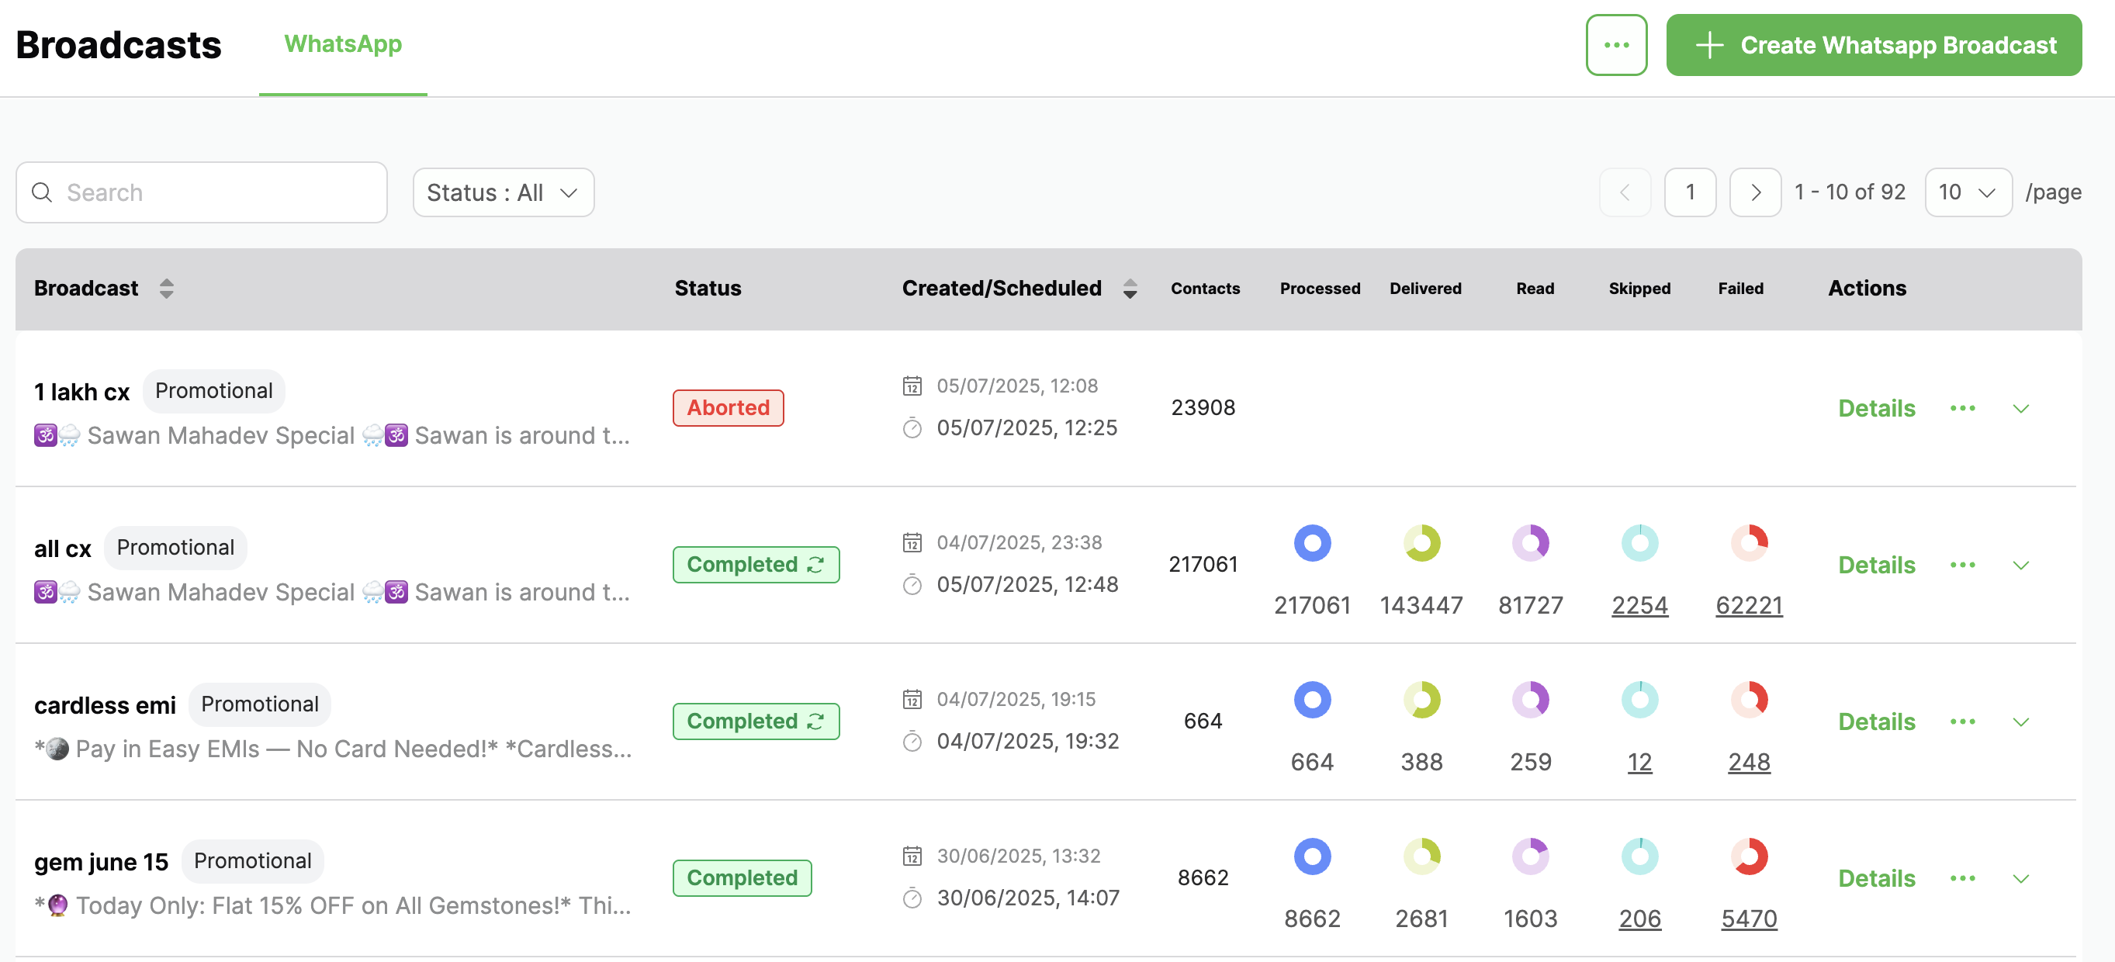
Task: Click Create Whatsapp Broadcast button
Action: coord(1873,45)
